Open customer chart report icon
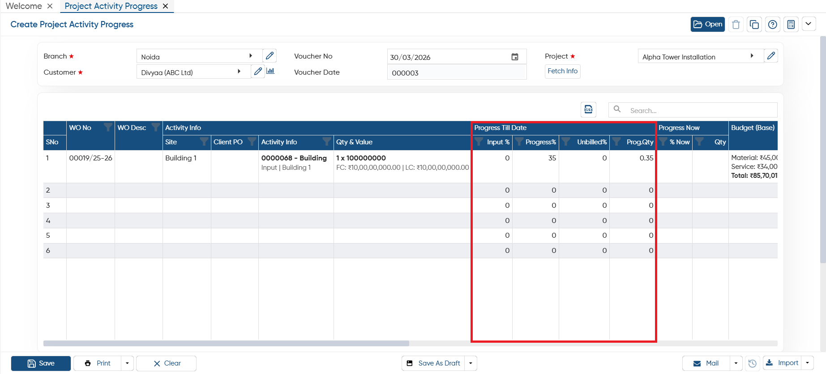This screenshot has width=826, height=374. (270, 71)
